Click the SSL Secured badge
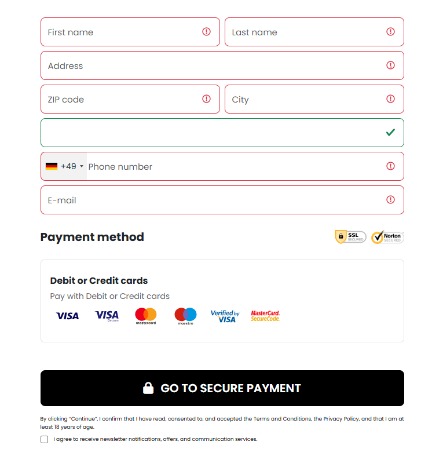 click(x=350, y=237)
